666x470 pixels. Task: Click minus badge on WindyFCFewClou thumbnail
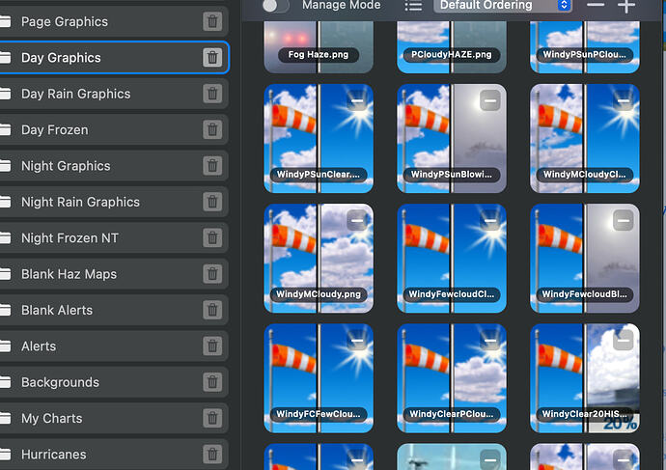click(x=357, y=341)
